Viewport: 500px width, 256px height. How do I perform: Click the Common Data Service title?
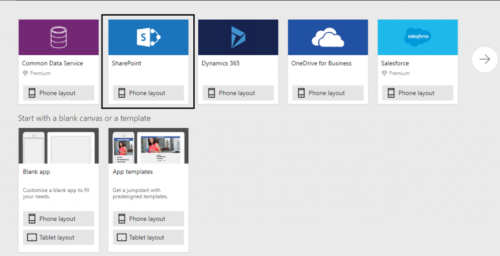[x=53, y=63]
